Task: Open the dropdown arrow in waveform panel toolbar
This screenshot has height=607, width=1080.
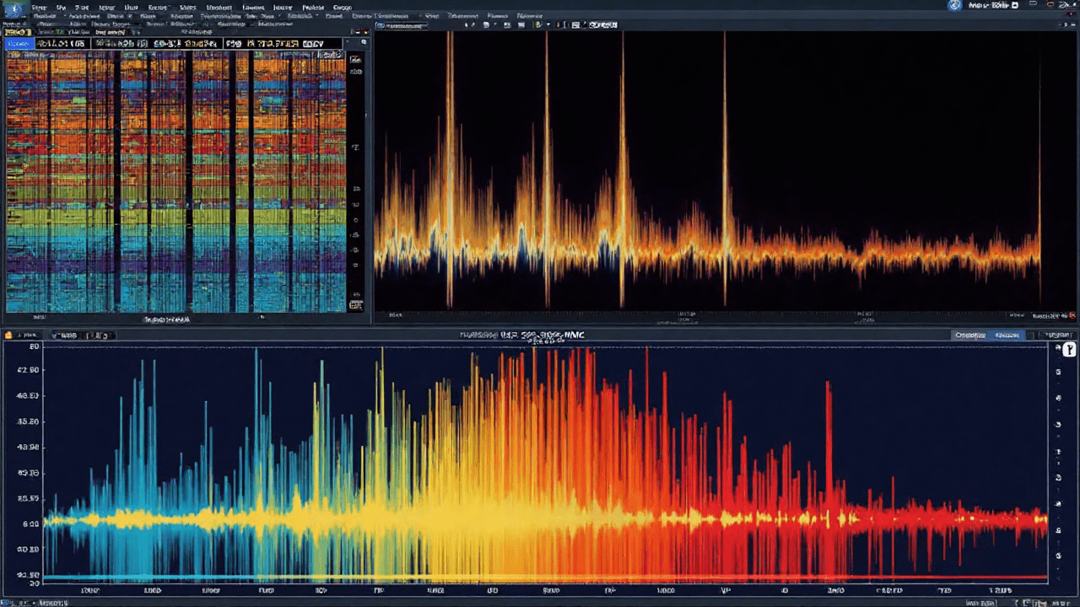Action: [x=549, y=25]
